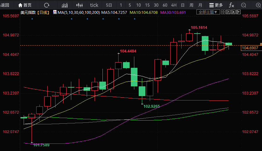
Task: Go to 首页 home page
Action: [x=25, y=5]
